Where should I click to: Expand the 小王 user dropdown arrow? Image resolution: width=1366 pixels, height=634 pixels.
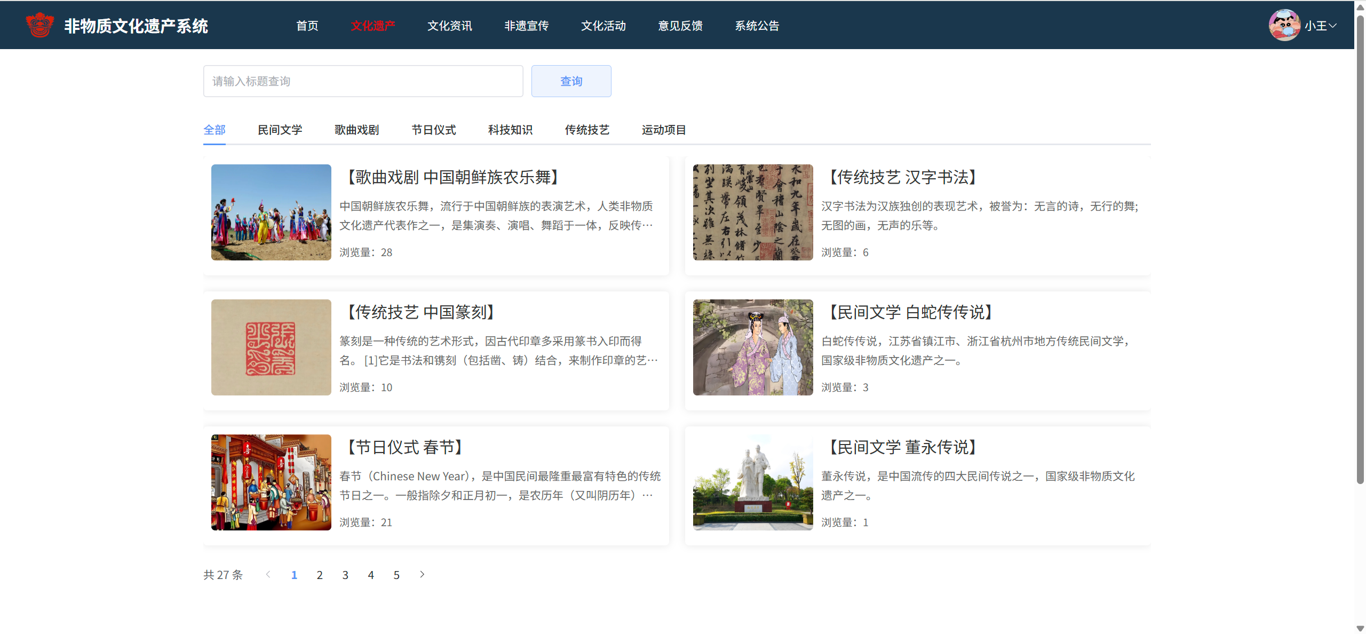[1332, 26]
